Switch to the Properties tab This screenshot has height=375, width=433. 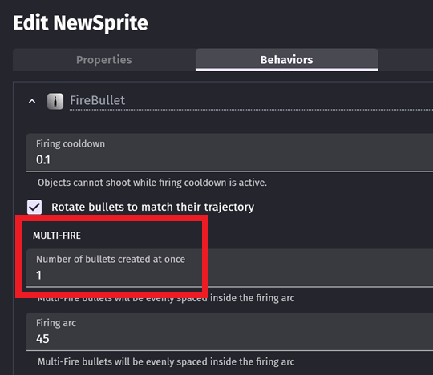[x=104, y=60]
